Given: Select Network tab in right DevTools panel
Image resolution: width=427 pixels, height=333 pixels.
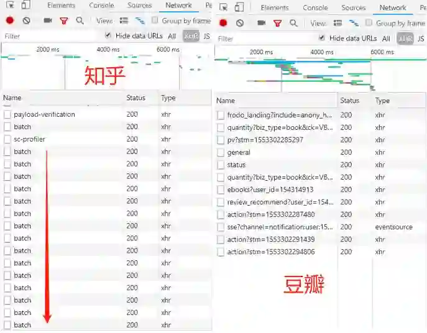Looking at the screenshot, I should click(393, 7).
